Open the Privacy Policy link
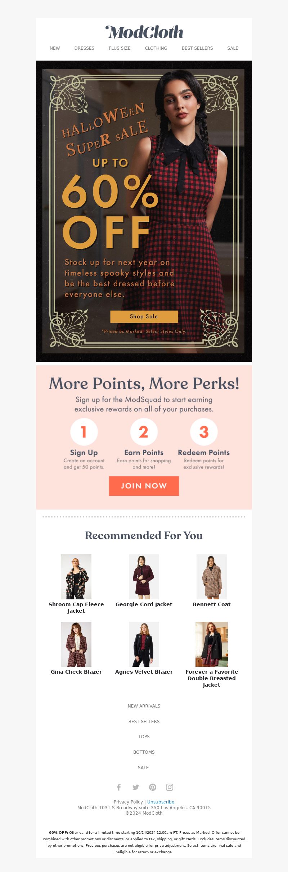The height and width of the screenshot is (872, 288). (128, 802)
